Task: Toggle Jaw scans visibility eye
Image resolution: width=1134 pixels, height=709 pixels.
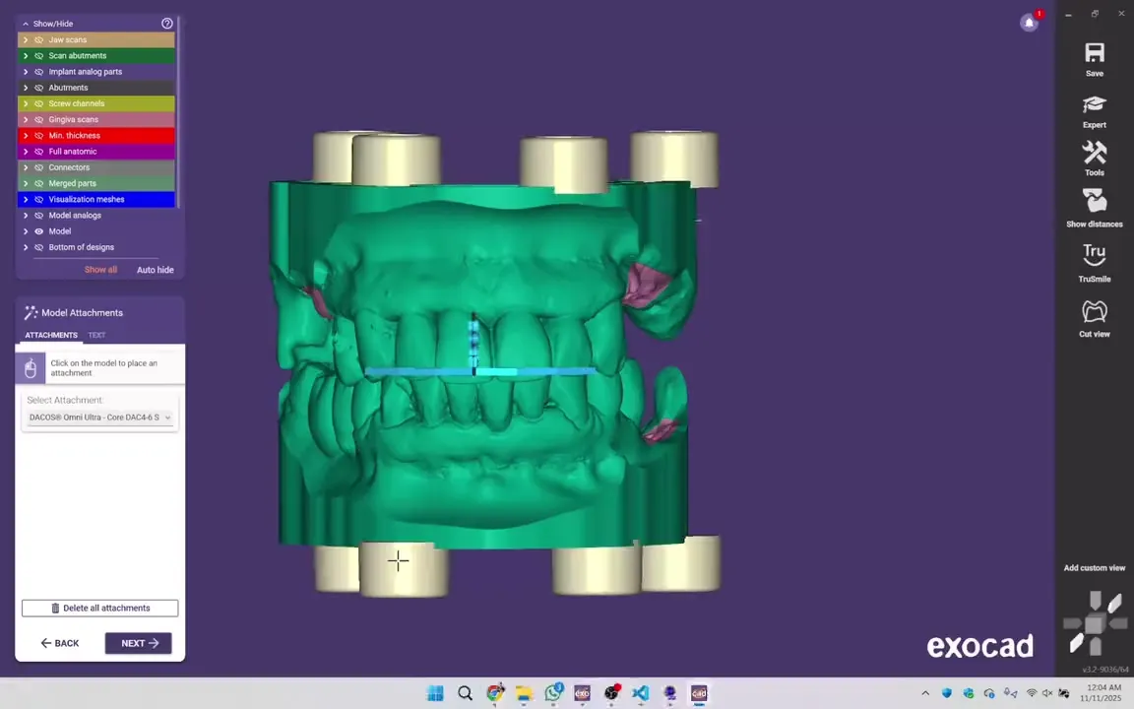Action: point(39,39)
